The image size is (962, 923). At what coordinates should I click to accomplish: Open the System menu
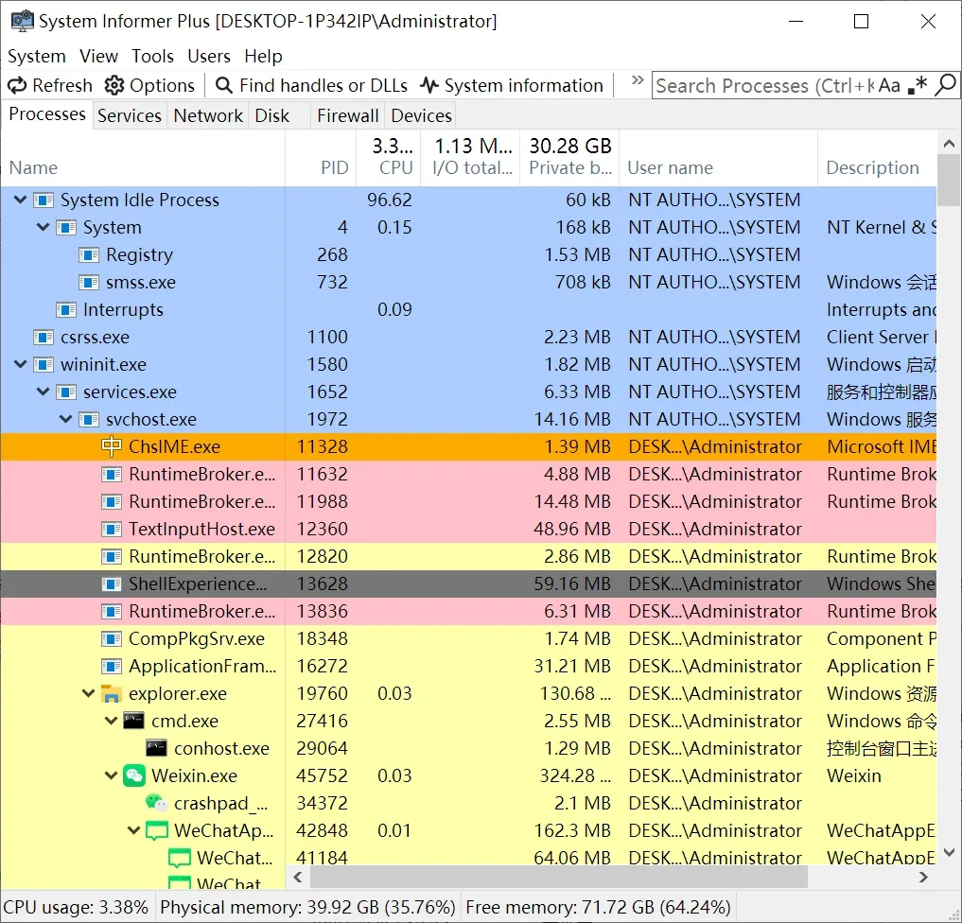(x=36, y=56)
